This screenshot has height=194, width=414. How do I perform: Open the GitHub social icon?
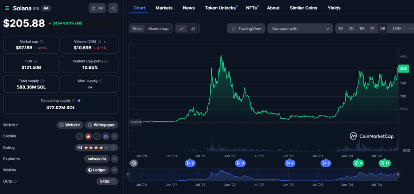click(97, 137)
